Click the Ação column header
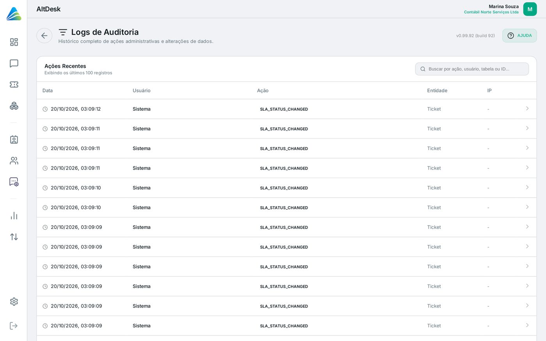This screenshot has height=341, width=546. [x=263, y=90]
